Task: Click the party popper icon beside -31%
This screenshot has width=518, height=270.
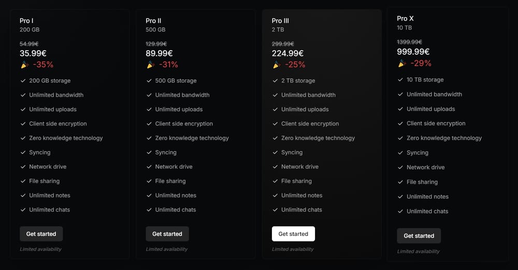Action: [151, 65]
